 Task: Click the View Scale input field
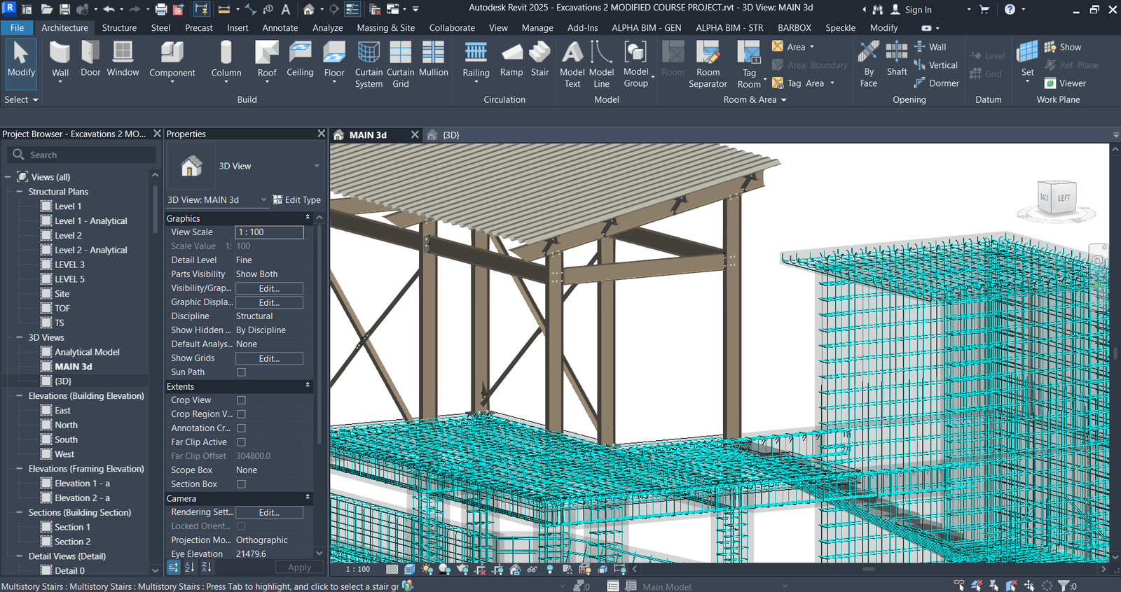269,232
